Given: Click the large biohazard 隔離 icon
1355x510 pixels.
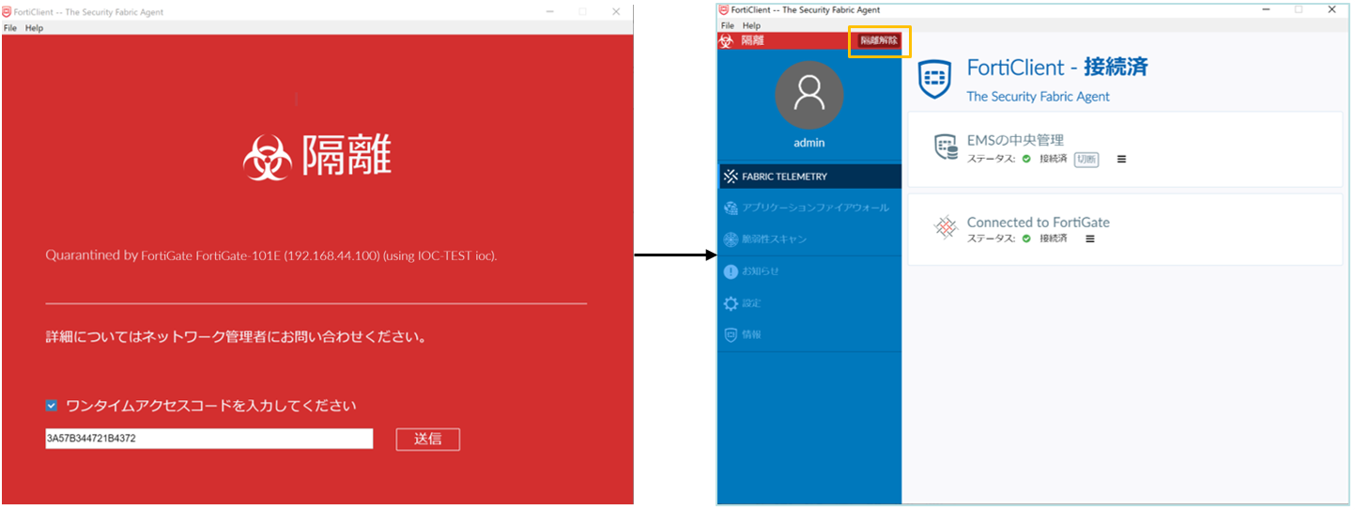Looking at the screenshot, I should click(x=268, y=157).
